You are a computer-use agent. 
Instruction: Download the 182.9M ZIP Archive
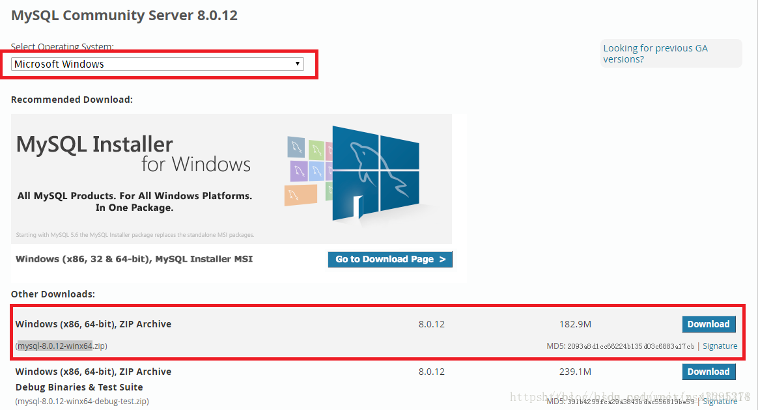pyautogui.click(x=709, y=324)
